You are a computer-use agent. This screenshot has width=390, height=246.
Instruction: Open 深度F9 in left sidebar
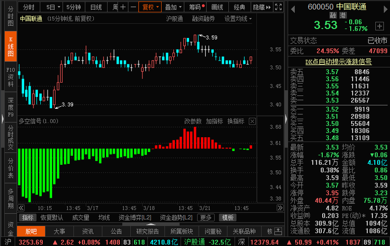click(x=10, y=107)
